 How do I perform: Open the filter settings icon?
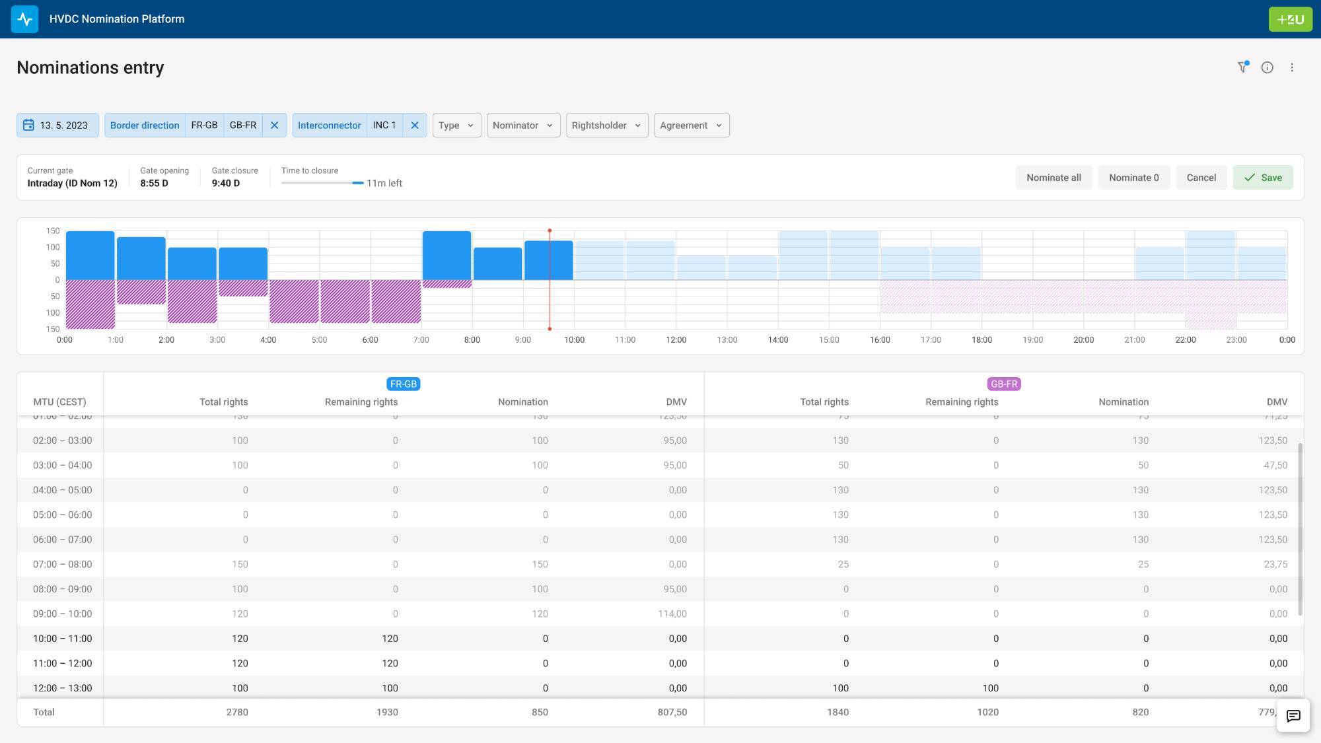pos(1242,67)
